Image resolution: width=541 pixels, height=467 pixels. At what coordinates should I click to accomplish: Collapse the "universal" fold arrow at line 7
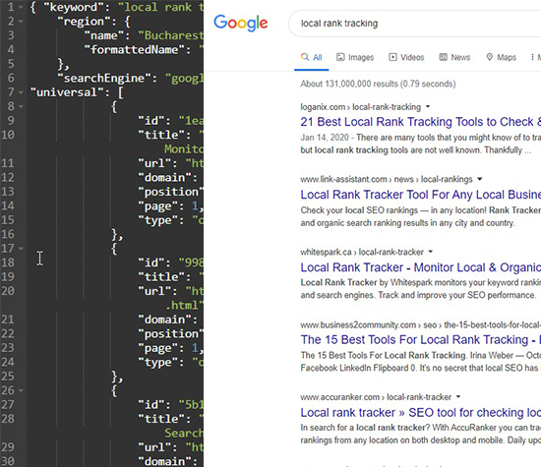[x=21, y=92]
